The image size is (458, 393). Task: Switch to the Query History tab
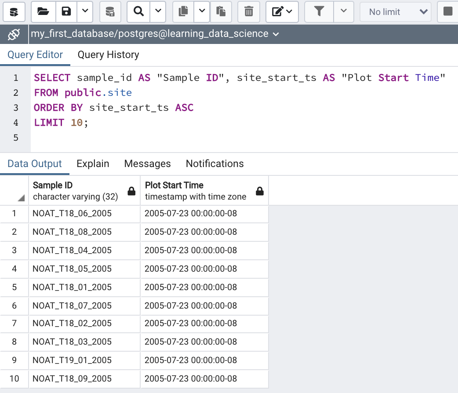click(x=108, y=55)
